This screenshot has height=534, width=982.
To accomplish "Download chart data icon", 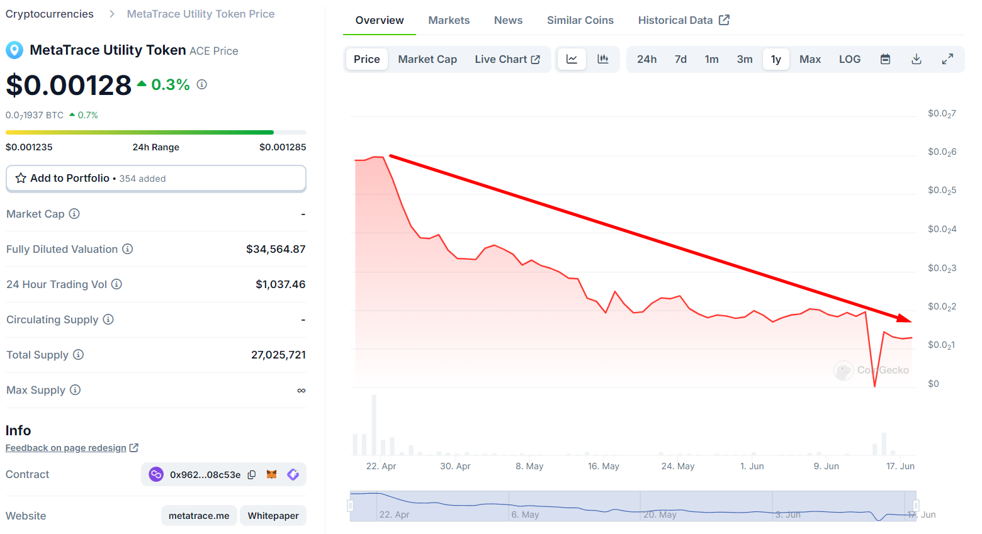I will [x=917, y=59].
